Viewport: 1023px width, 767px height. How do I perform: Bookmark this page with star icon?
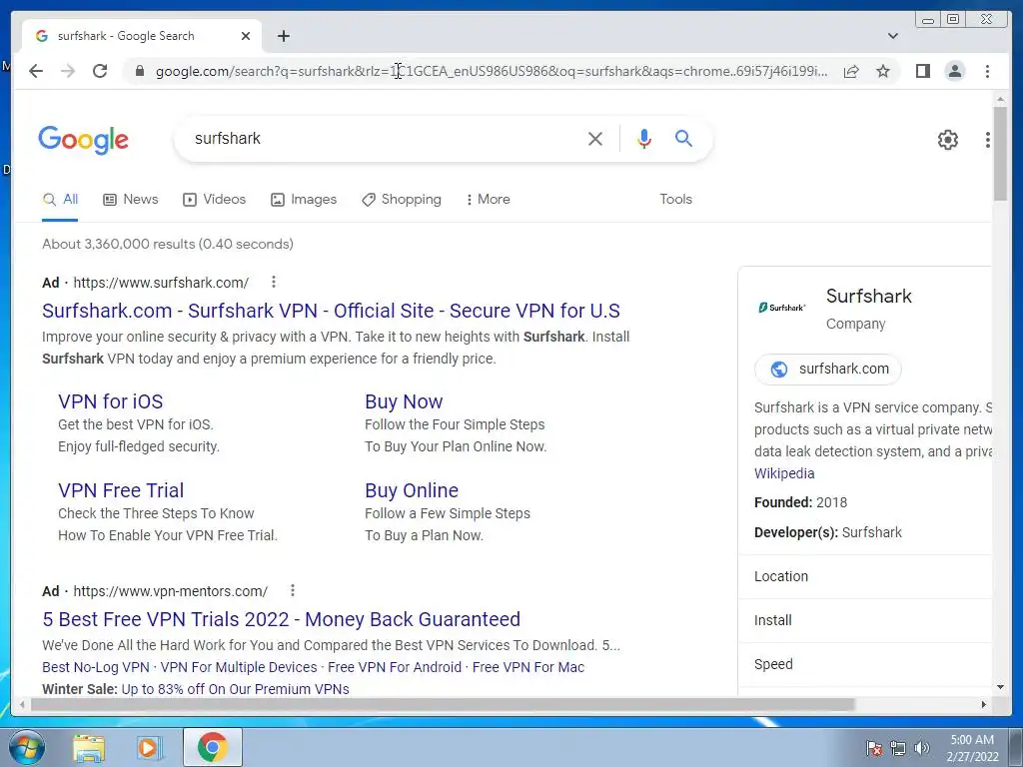pos(883,71)
